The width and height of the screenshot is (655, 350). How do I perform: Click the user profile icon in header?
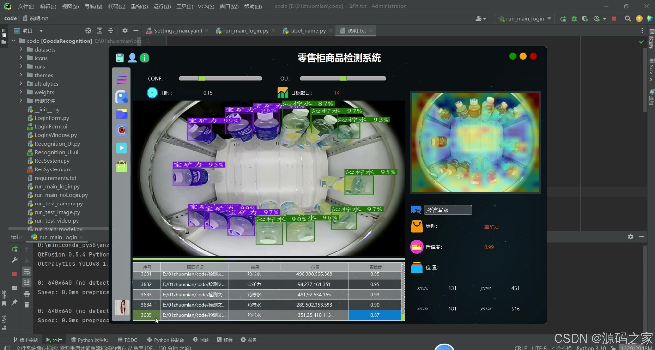132,58
